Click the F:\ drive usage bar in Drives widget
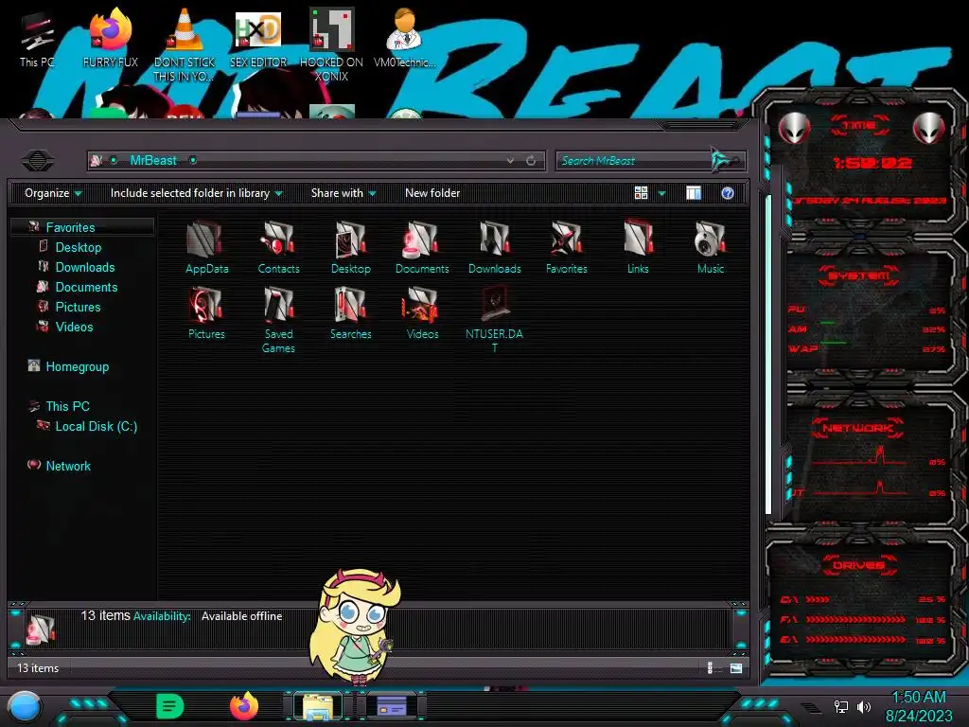969x727 pixels. pos(855,619)
